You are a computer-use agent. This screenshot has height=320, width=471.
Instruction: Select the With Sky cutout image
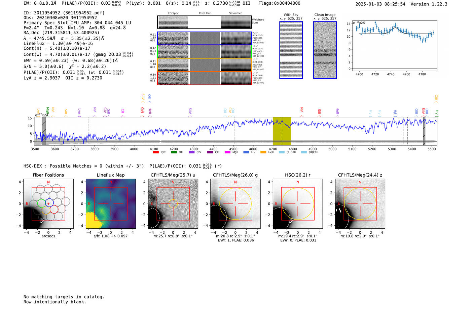point(291,50)
